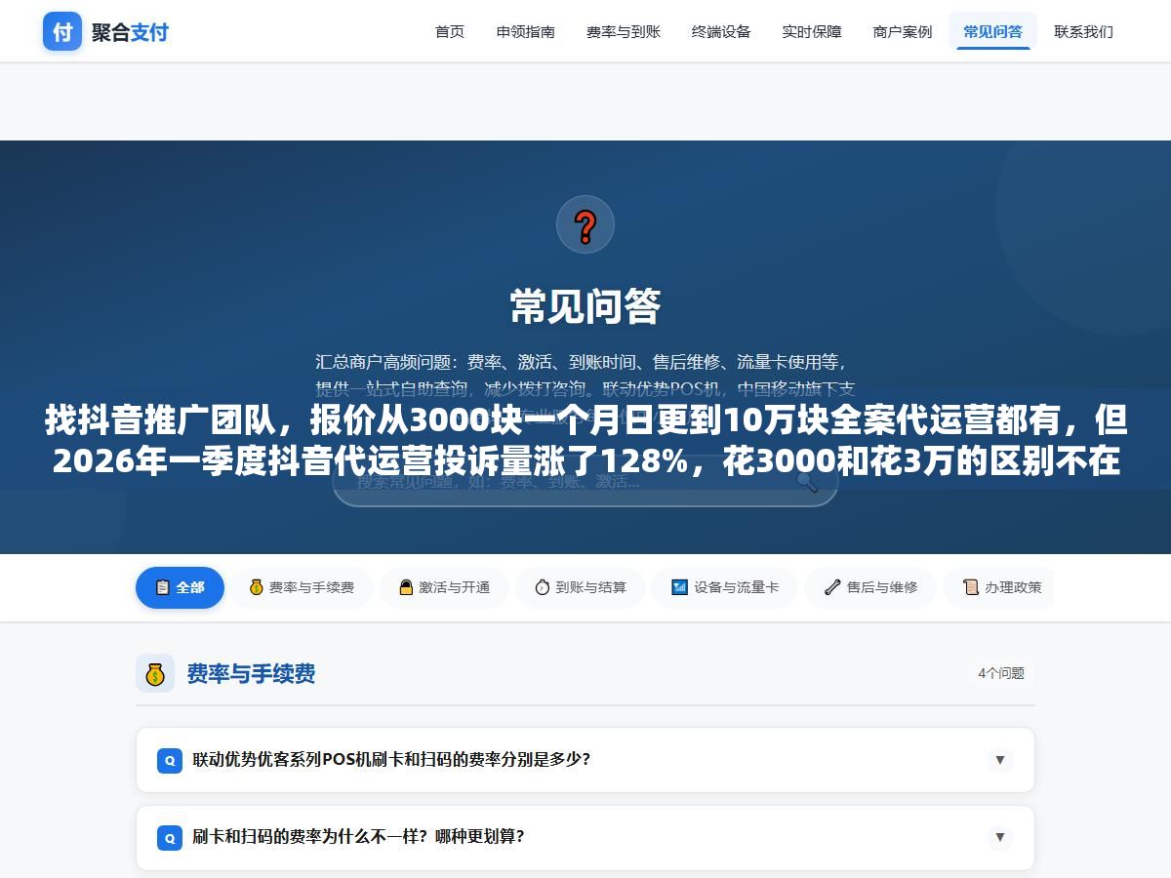Open 费率与到账 menu item
1171x878 pixels.
point(624,31)
